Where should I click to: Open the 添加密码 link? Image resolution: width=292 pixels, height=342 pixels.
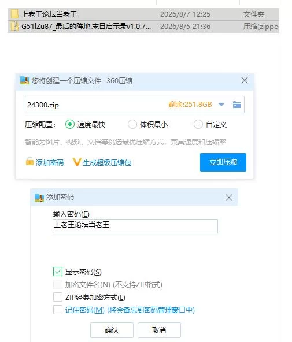pyautogui.click(x=50, y=163)
